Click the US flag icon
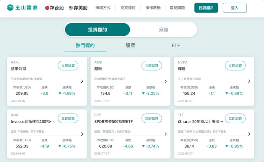 coord(71,8)
